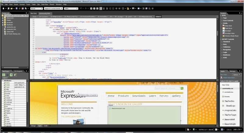
Task: Click the New Document toolbar icon
Action: 3,9
